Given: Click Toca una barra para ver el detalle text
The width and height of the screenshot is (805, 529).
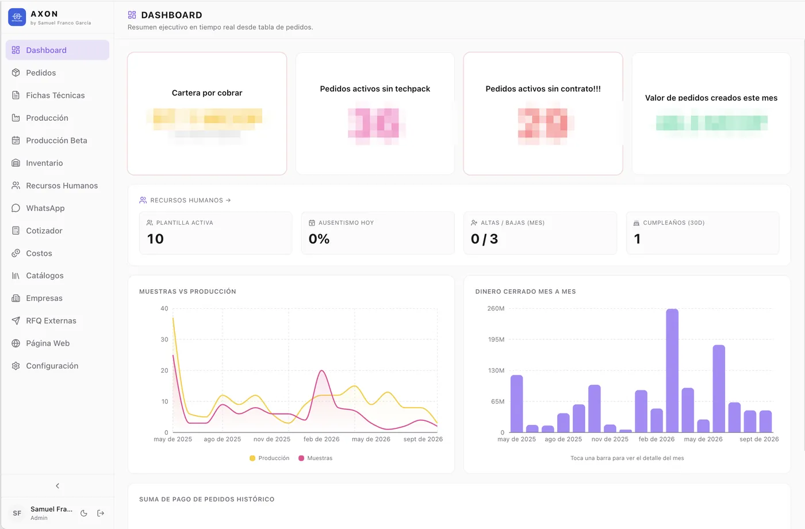Looking at the screenshot, I should tap(627, 458).
